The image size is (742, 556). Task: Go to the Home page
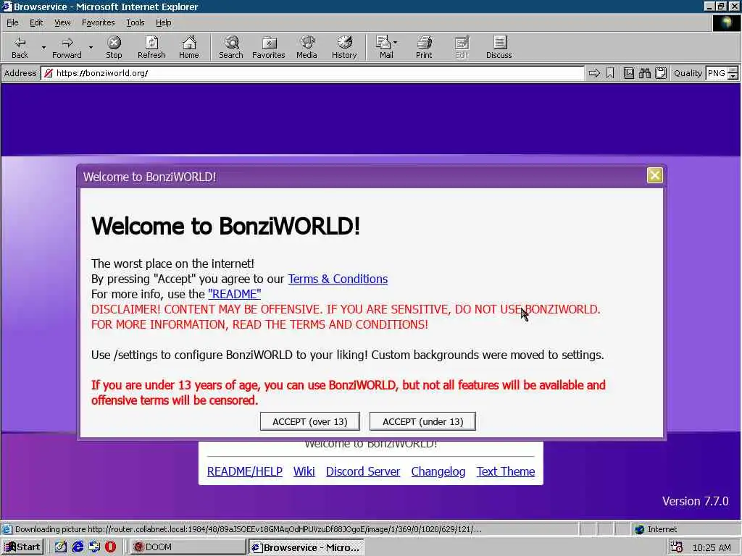pyautogui.click(x=189, y=47)
